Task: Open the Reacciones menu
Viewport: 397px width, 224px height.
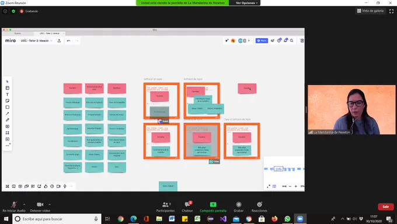Action: [259, 206]
